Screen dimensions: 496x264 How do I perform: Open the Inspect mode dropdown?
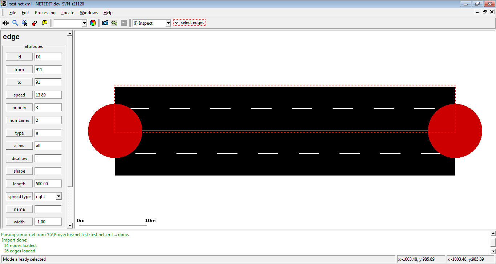pos(168,23)
